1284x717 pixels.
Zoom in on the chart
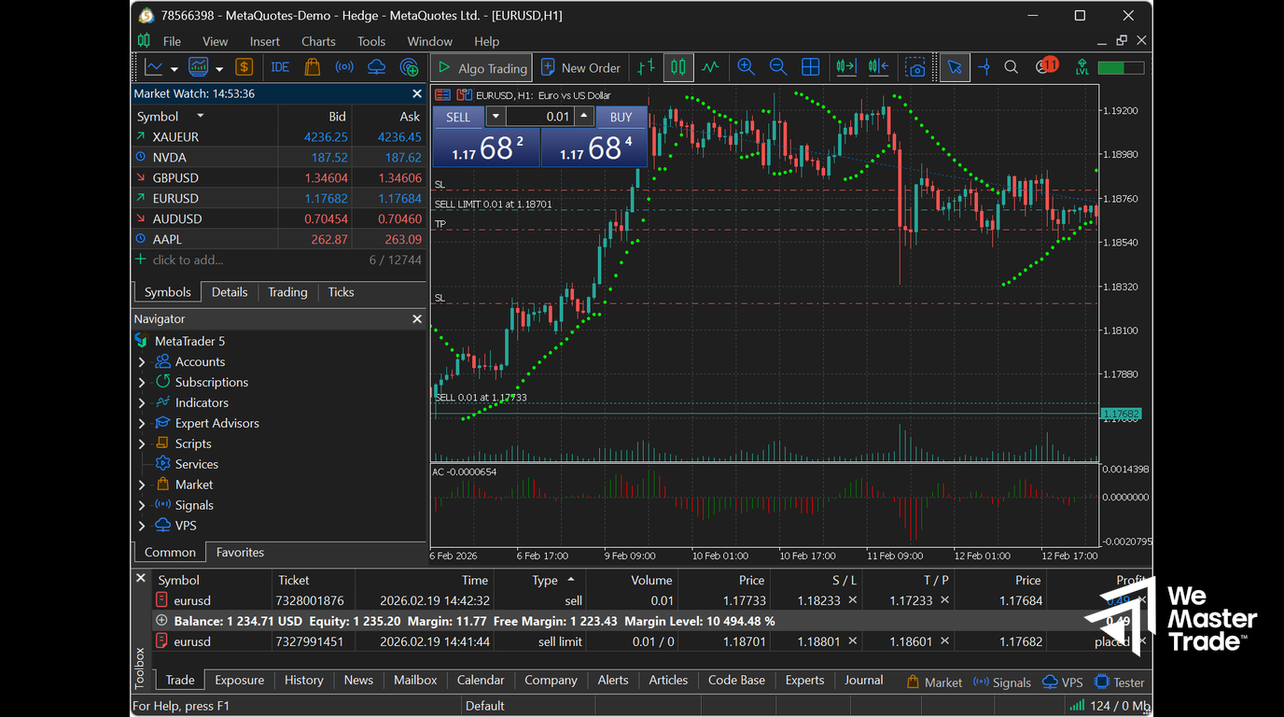[747, 67]
